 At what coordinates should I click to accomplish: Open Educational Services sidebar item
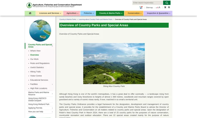pyautogui.click(x=39, y=80)
